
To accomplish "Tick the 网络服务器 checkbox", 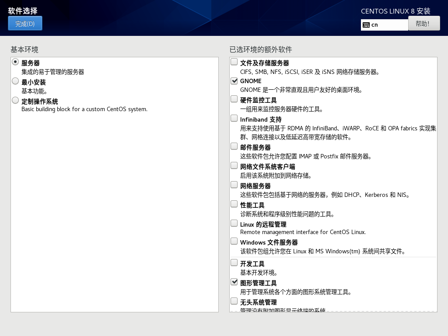I will tap(234, 185).
